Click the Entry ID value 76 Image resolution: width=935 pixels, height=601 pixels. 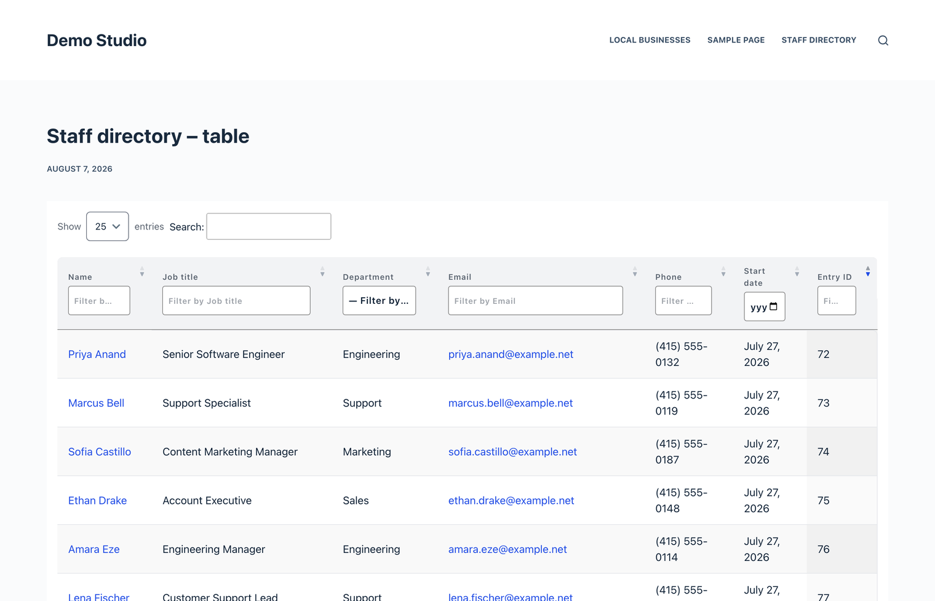click(x=824, y=549)
